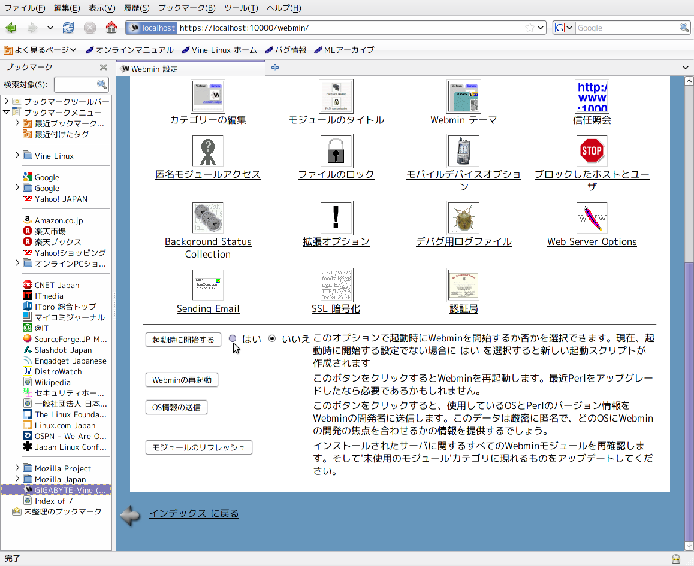Select the いいえ radio button
694x566 pixels.
(x=272, y=339)
